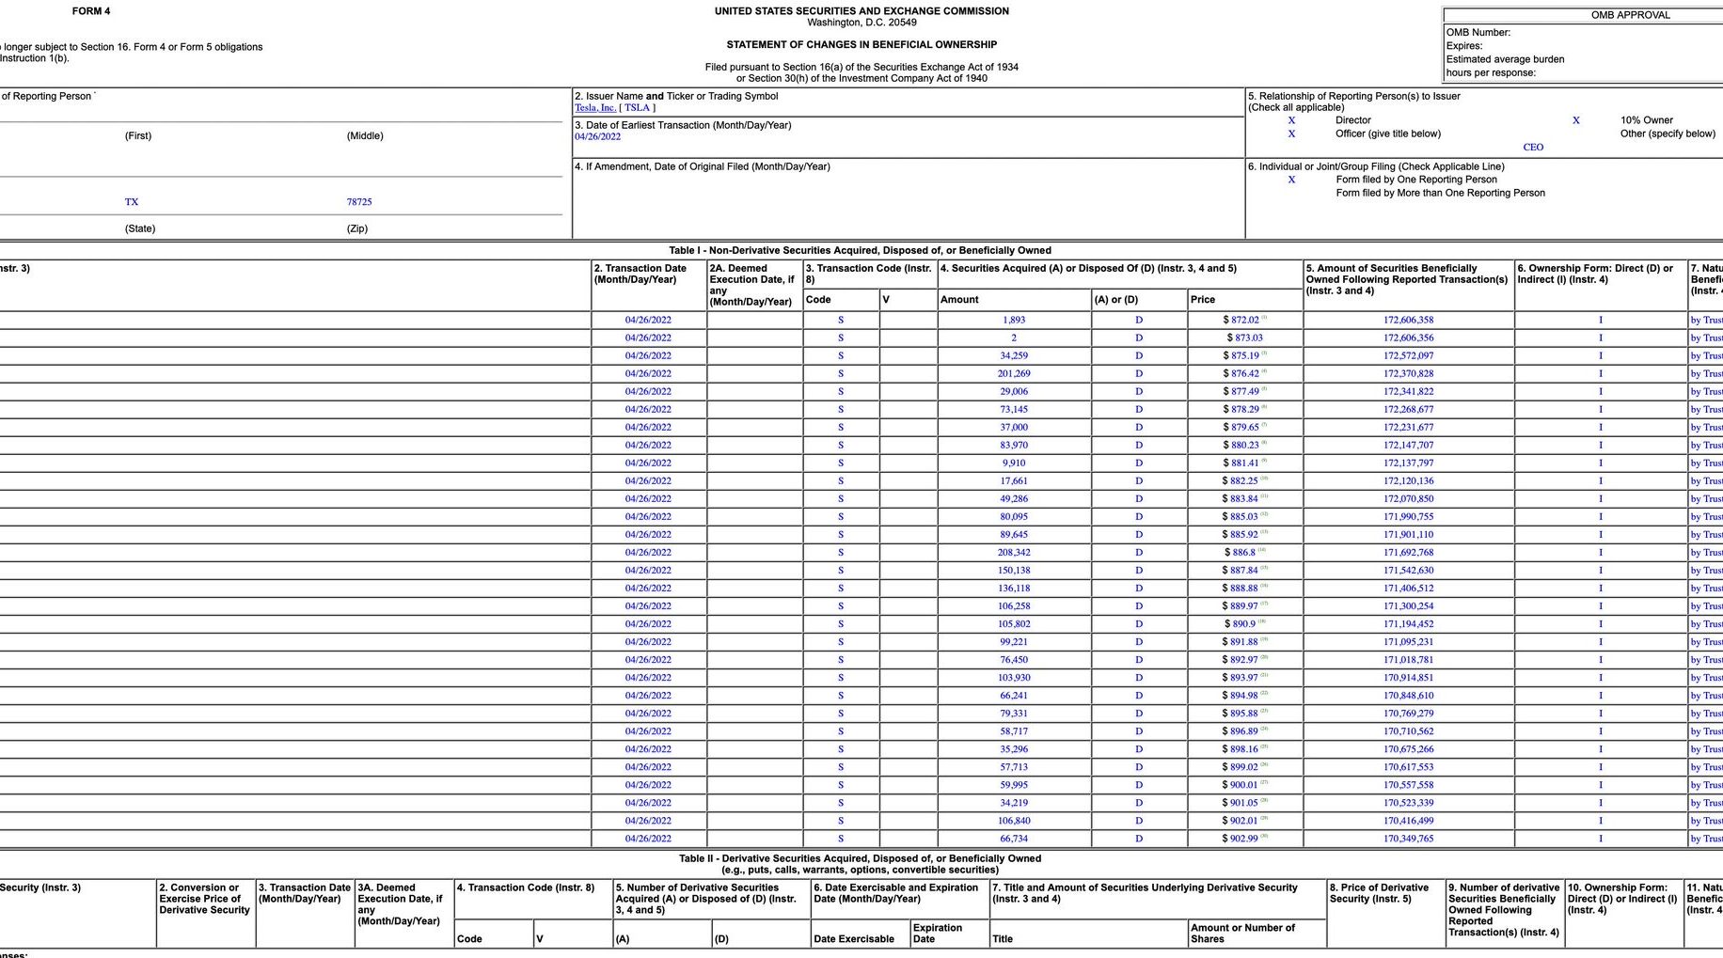
Task: Click the TSLA ticker symbol text
Action: click(638, 108)
